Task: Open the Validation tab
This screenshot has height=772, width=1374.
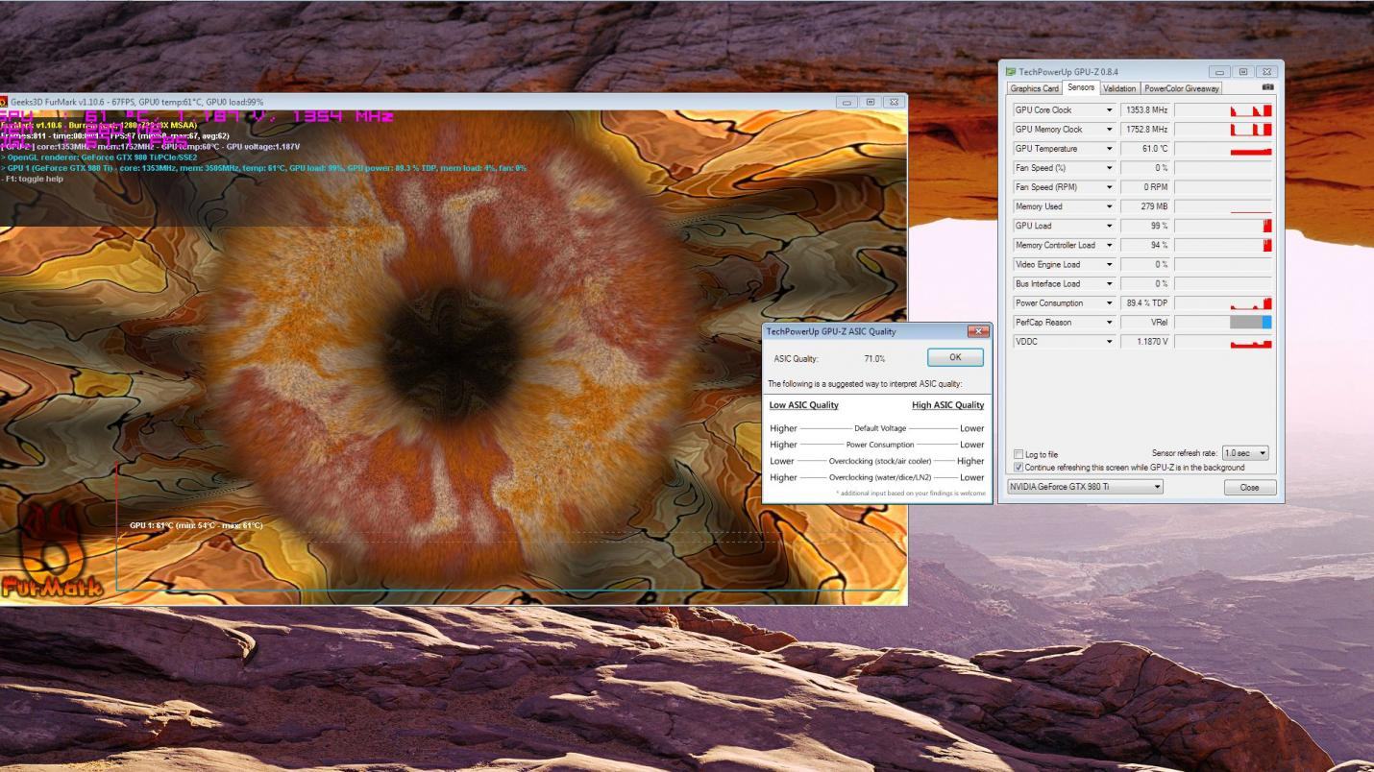Action: coord(1119,88)
